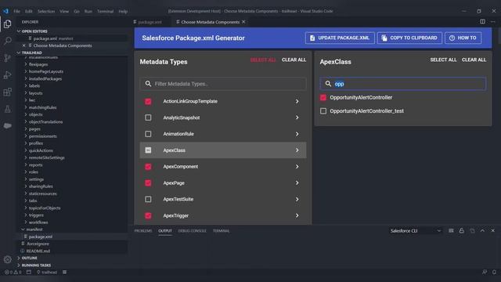Check OpportunityAlertController_test checkbox
Image resolution: width=501 pixels, height=282 pixels.
323,111
